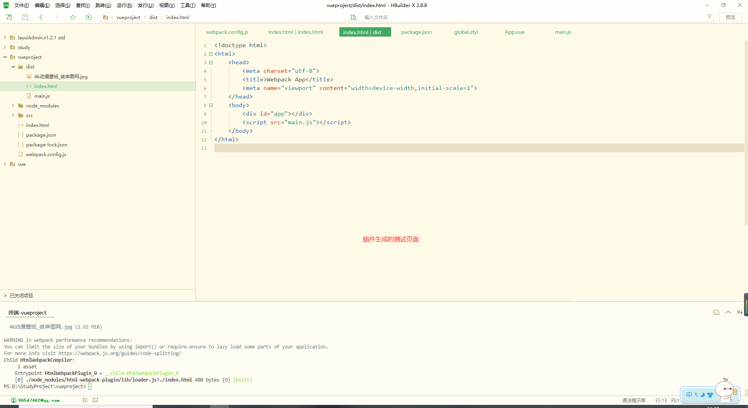Collapse fold marker on line 8 body
Viewport: 748px width, 408px height.
coord(211,105)
